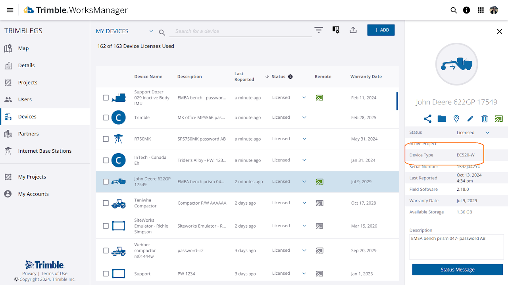Tick the Taniwha Compactor checkbox
Screen dimensions: 508x285
tap(106, 203)
